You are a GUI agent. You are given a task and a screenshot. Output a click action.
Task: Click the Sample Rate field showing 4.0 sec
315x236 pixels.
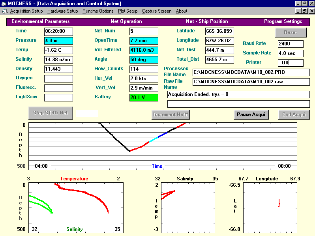click(291, 53)
